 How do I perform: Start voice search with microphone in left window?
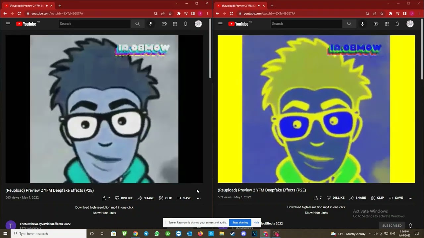tap(151, 24)
